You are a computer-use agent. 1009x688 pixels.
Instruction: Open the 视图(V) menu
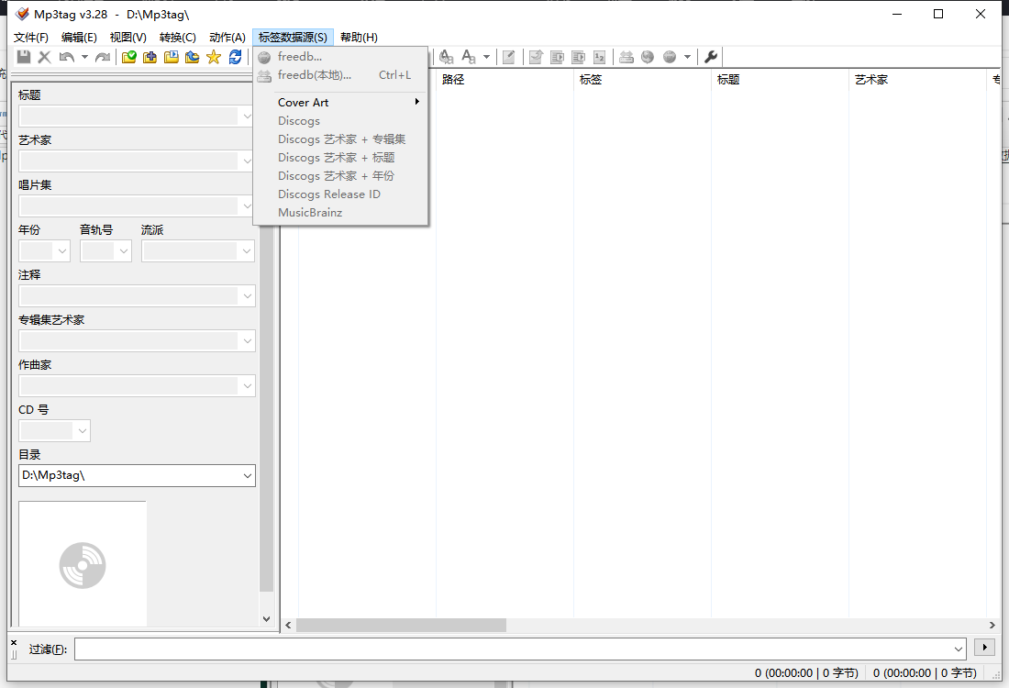point(128,38)
